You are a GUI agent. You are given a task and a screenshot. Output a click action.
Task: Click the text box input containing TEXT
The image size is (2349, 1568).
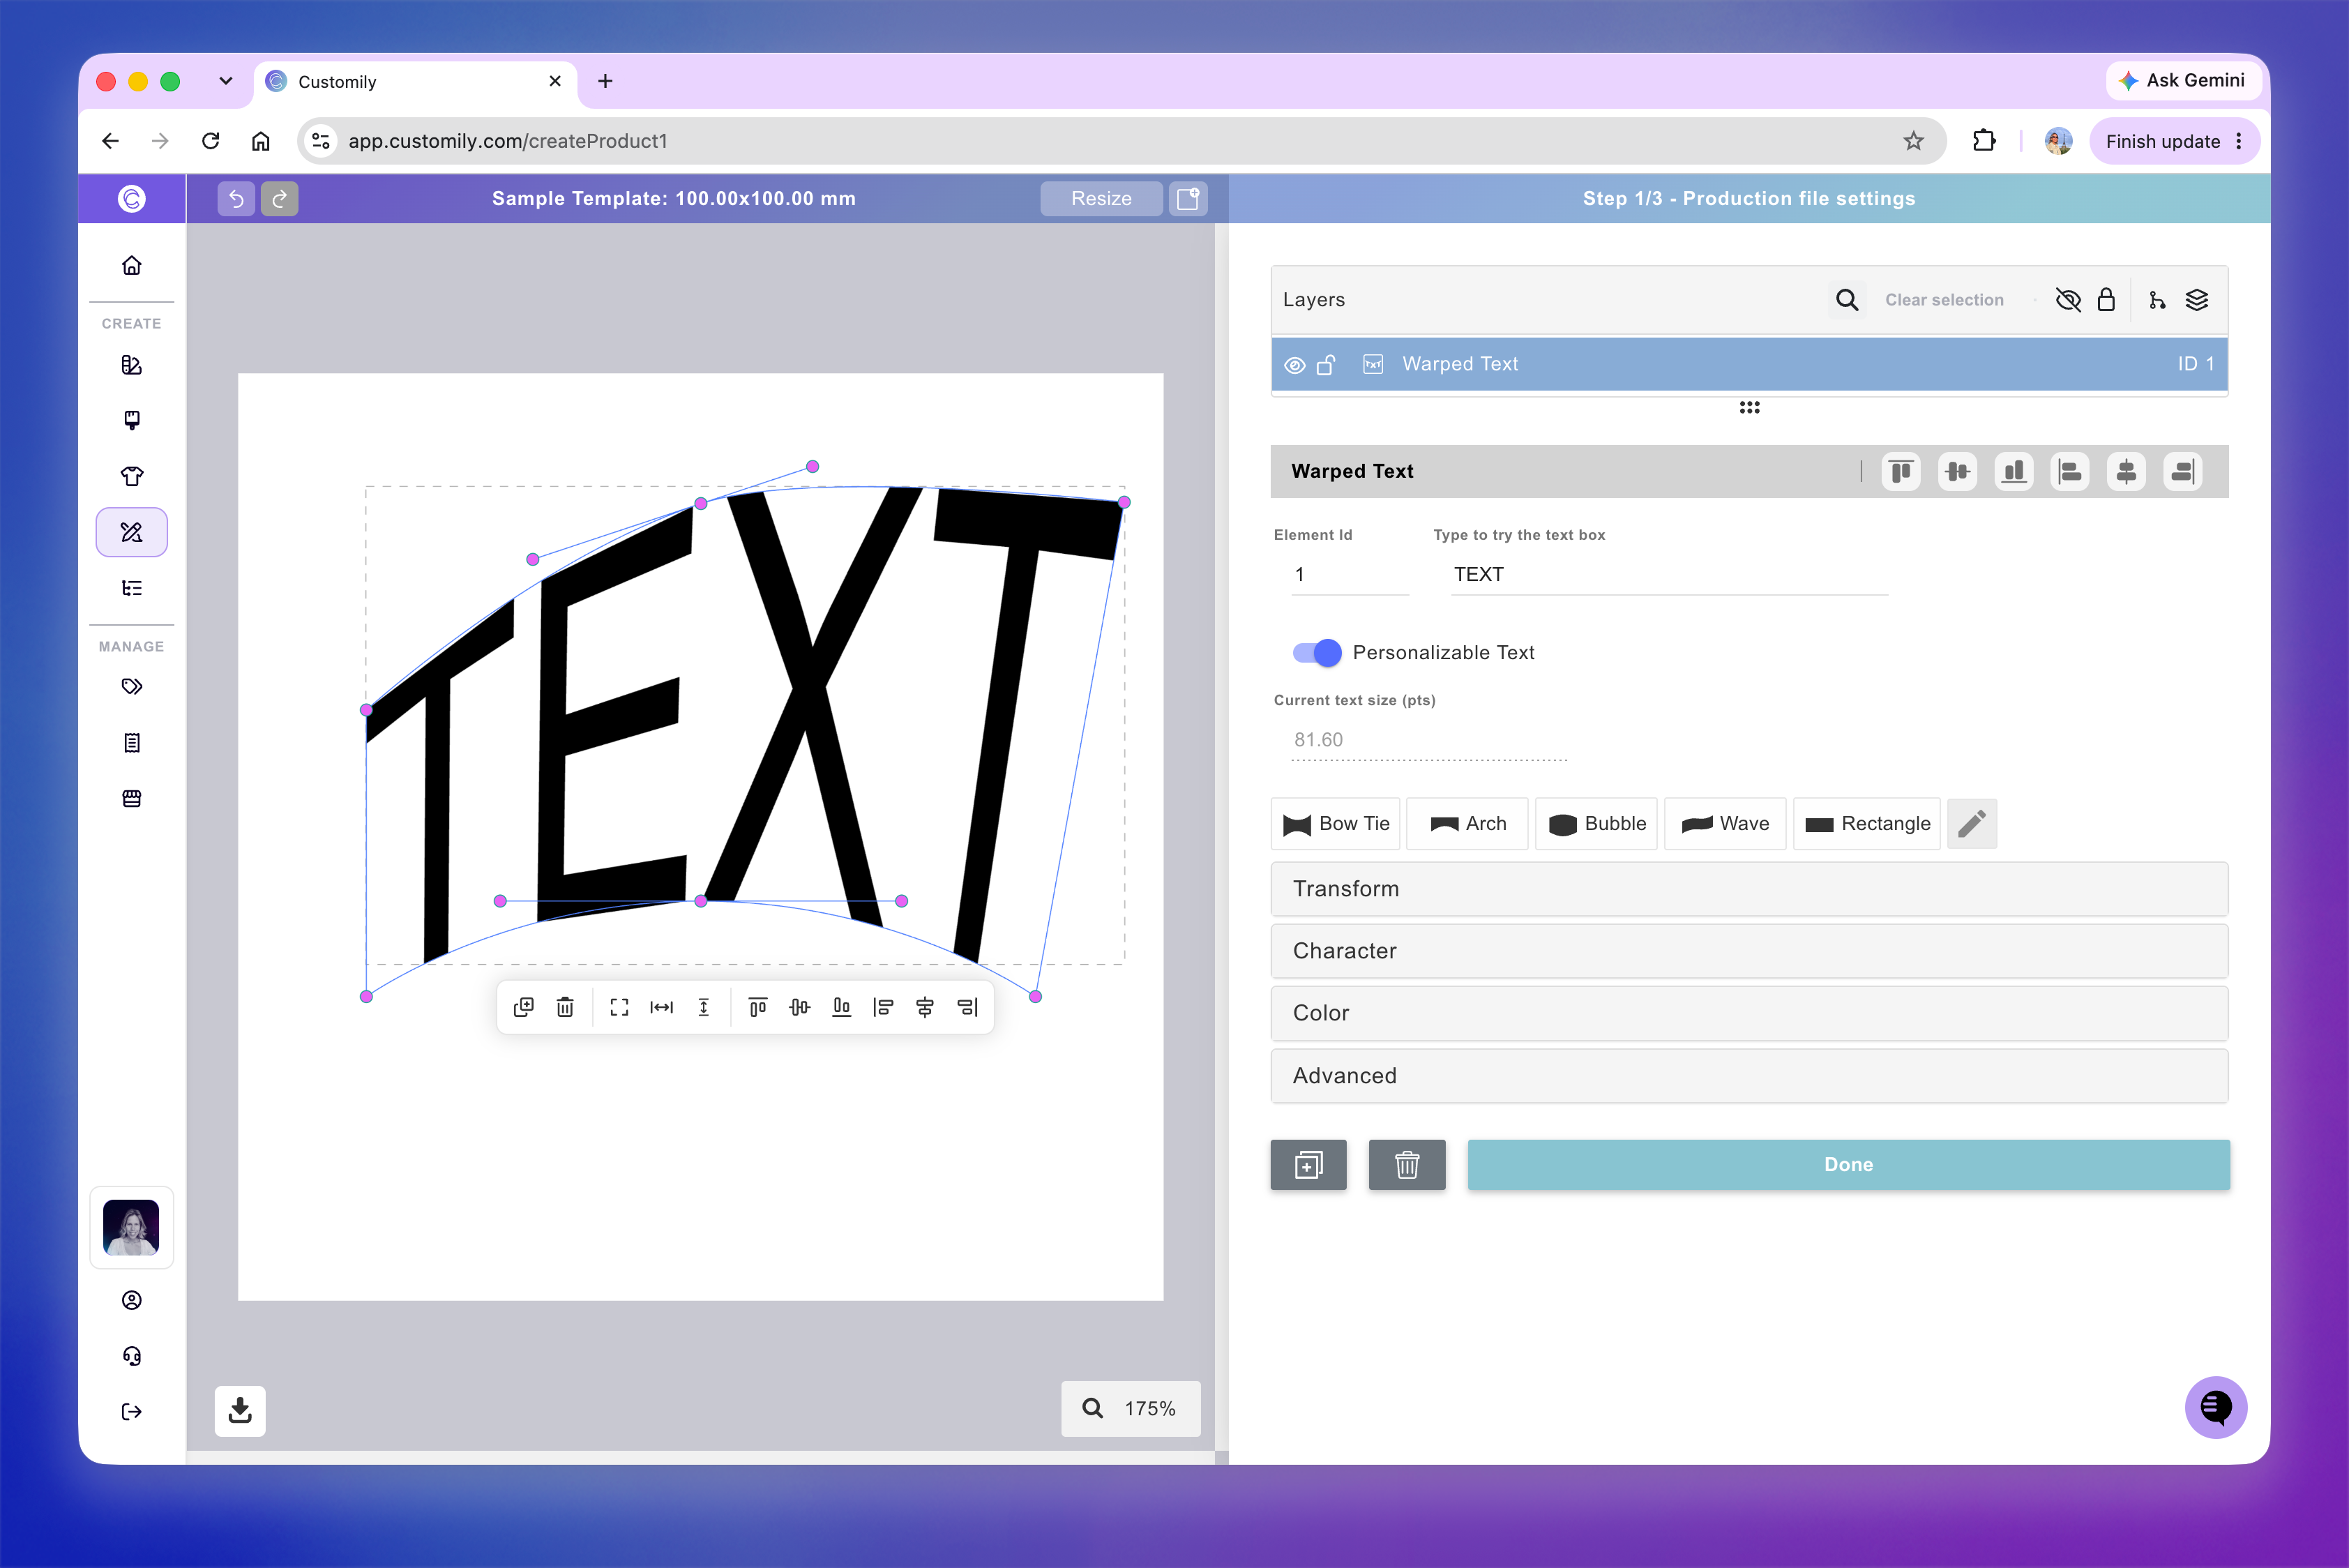1669,575
